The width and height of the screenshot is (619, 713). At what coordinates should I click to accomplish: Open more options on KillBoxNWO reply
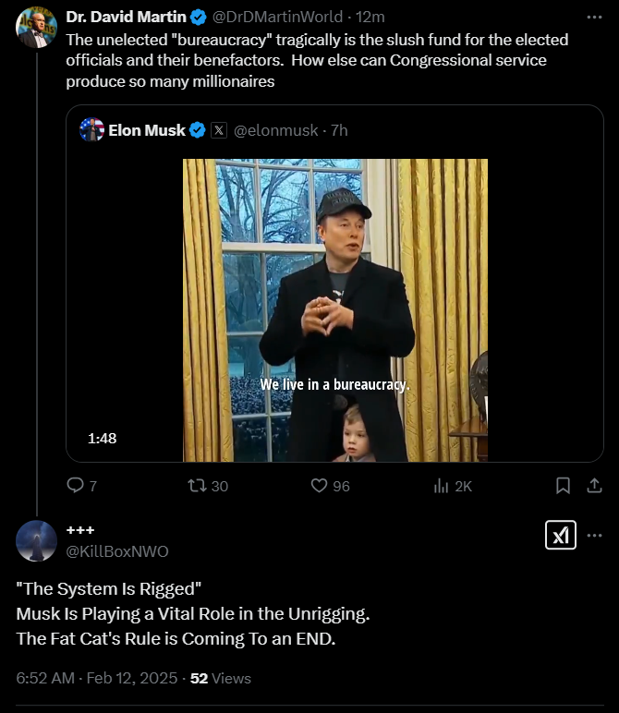point(595,535)
